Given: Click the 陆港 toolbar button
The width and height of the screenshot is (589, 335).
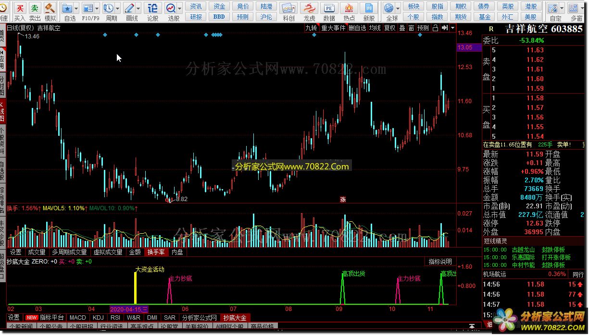Looking at the screenshot, I should click(x=266, y=6).
